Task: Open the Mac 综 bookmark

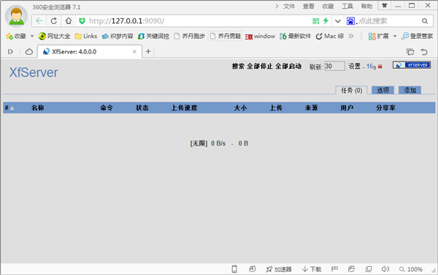Action: (x=330, y=36)
